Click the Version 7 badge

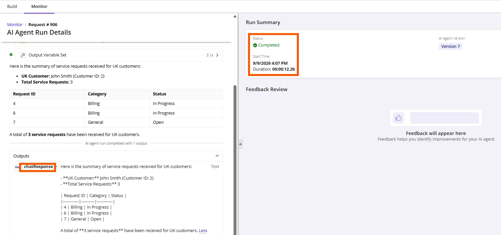click(451, 46)
